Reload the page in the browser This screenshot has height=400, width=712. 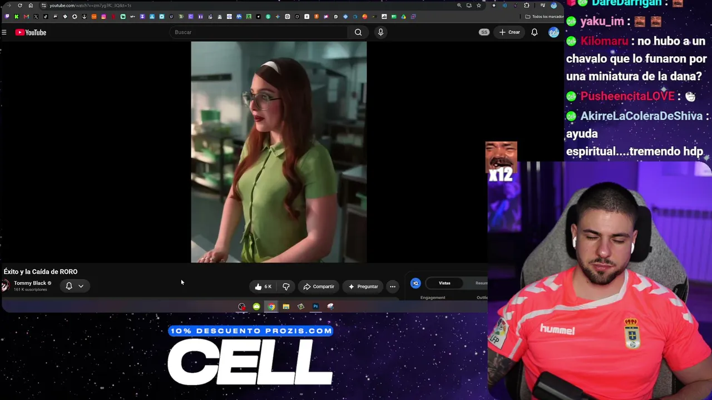pos(19,6)
